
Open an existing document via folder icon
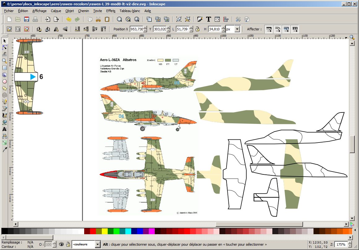18,19
